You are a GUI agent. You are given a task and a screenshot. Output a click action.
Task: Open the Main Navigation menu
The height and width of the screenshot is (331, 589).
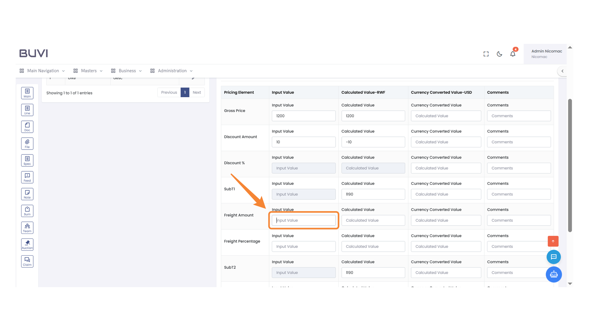(42, 71)
